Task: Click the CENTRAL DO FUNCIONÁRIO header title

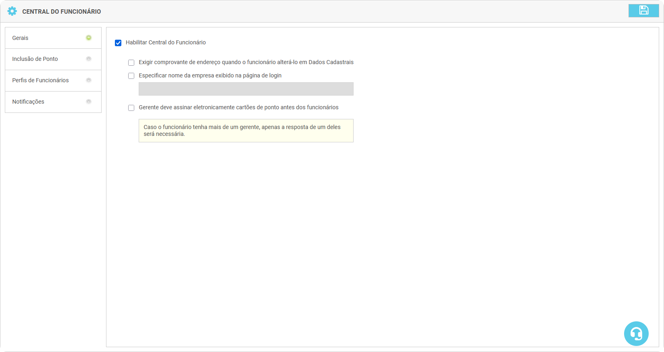Action: point(62,12)
